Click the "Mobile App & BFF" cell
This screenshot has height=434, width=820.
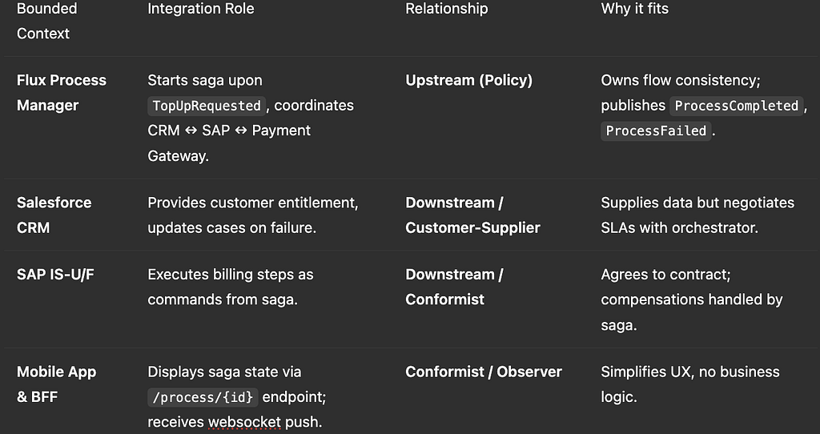click(56, 384)
